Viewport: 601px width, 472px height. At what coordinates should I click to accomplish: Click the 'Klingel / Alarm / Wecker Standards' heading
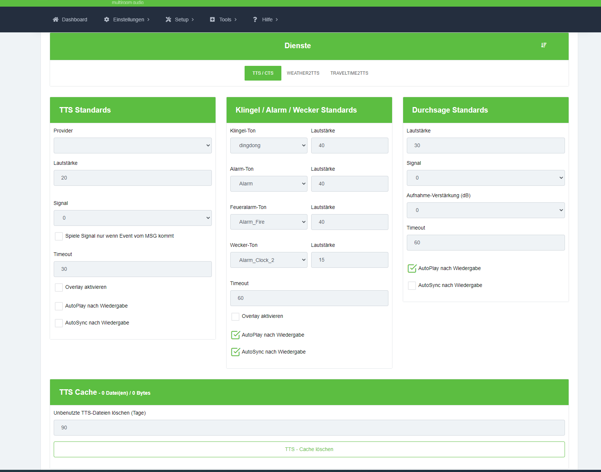pos(296,110)
